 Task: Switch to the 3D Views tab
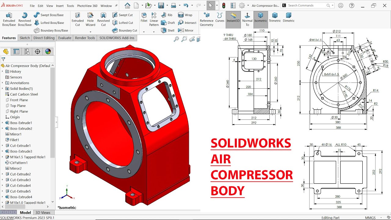click(43, 213)
